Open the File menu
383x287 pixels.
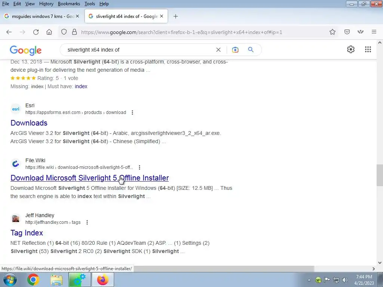5,4
